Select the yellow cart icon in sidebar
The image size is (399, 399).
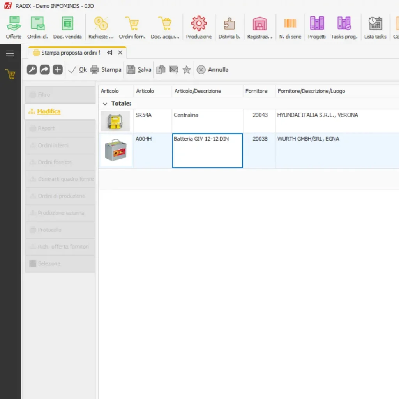11,74
